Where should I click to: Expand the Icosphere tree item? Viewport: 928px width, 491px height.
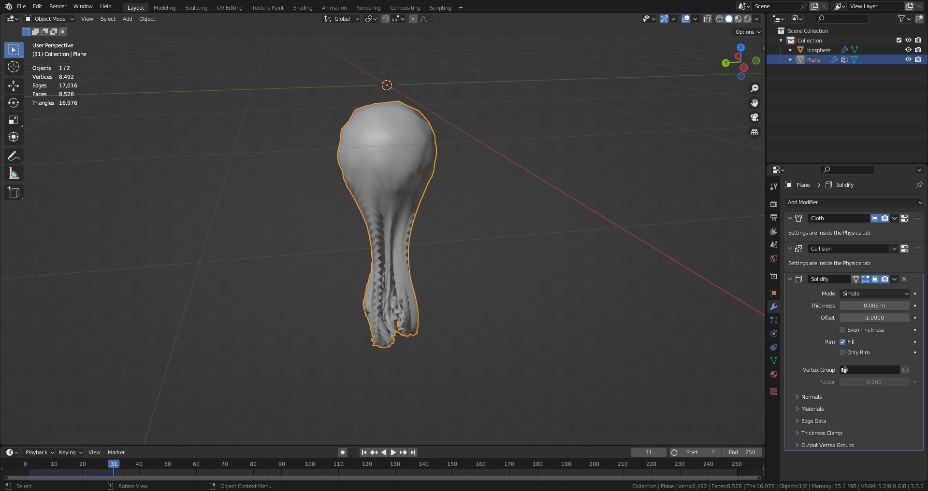click(x=791, y=50)
